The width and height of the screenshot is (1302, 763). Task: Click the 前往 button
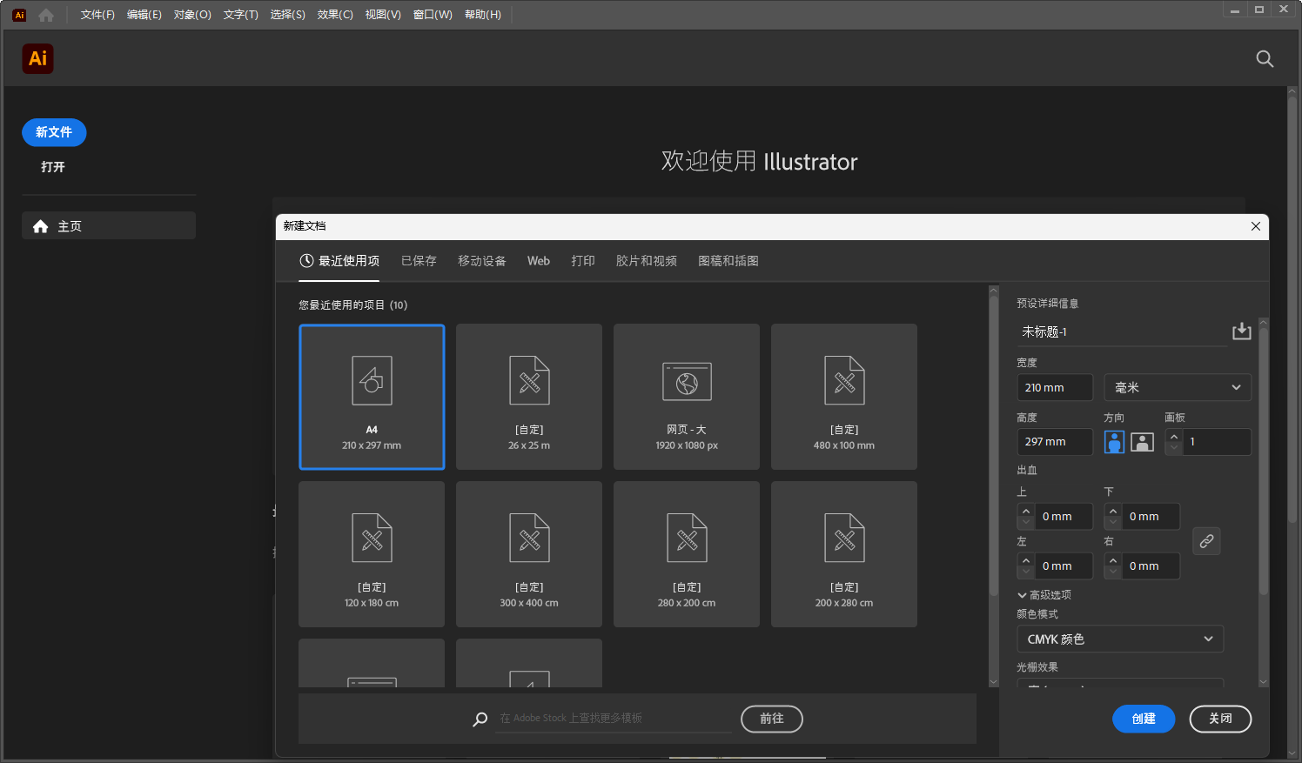[x=772, y=719]
